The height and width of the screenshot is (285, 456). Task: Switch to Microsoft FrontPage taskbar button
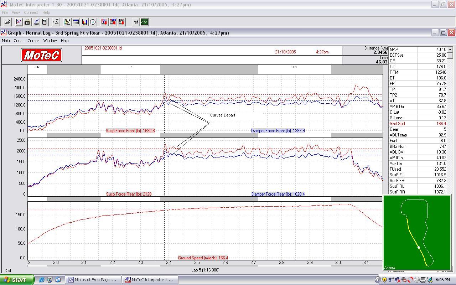pyautogui.click(x=93, y=280)
